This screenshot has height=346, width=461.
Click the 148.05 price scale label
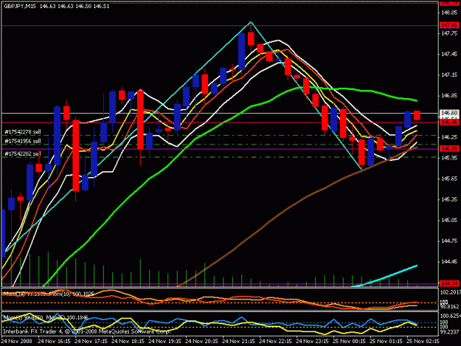coord(449,13)
